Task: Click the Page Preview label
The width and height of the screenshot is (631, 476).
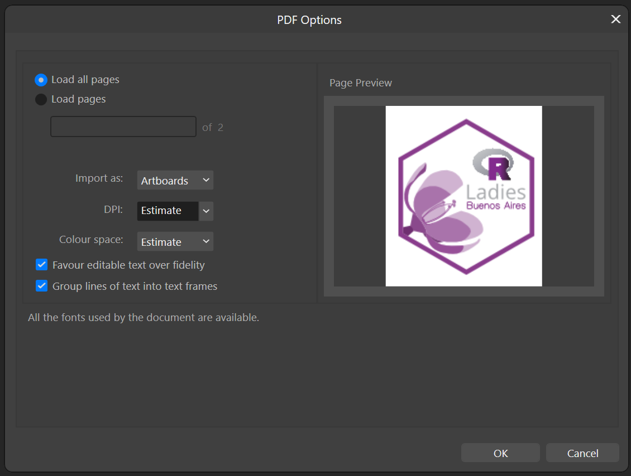Action: (361, 82)
